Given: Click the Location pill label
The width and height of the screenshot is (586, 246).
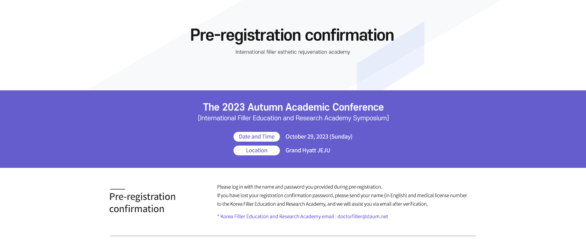Looking at the screenshot, I should click(256, 150).
